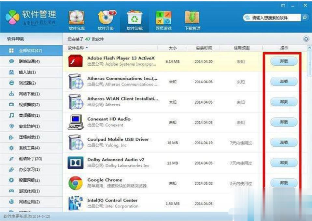Sort by 使用频率 column header
Image resolution: width=312 pixels, height=221 pixels.
(241, 48)
